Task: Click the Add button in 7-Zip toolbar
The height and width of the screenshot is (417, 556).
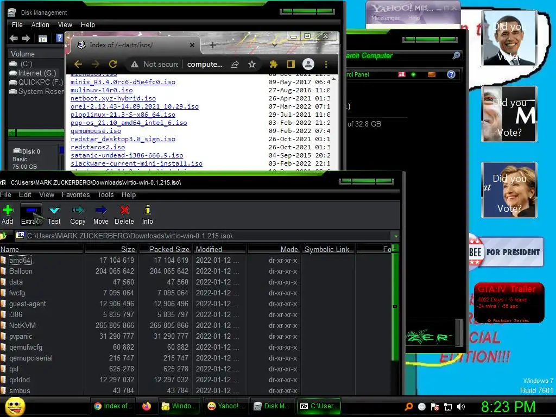Action: click(8, 214)
